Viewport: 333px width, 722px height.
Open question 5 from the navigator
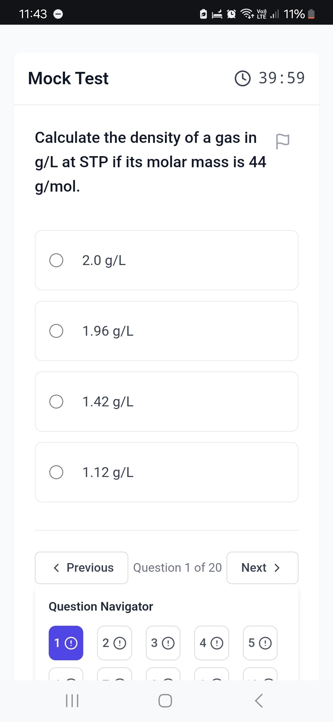(260, 643)
